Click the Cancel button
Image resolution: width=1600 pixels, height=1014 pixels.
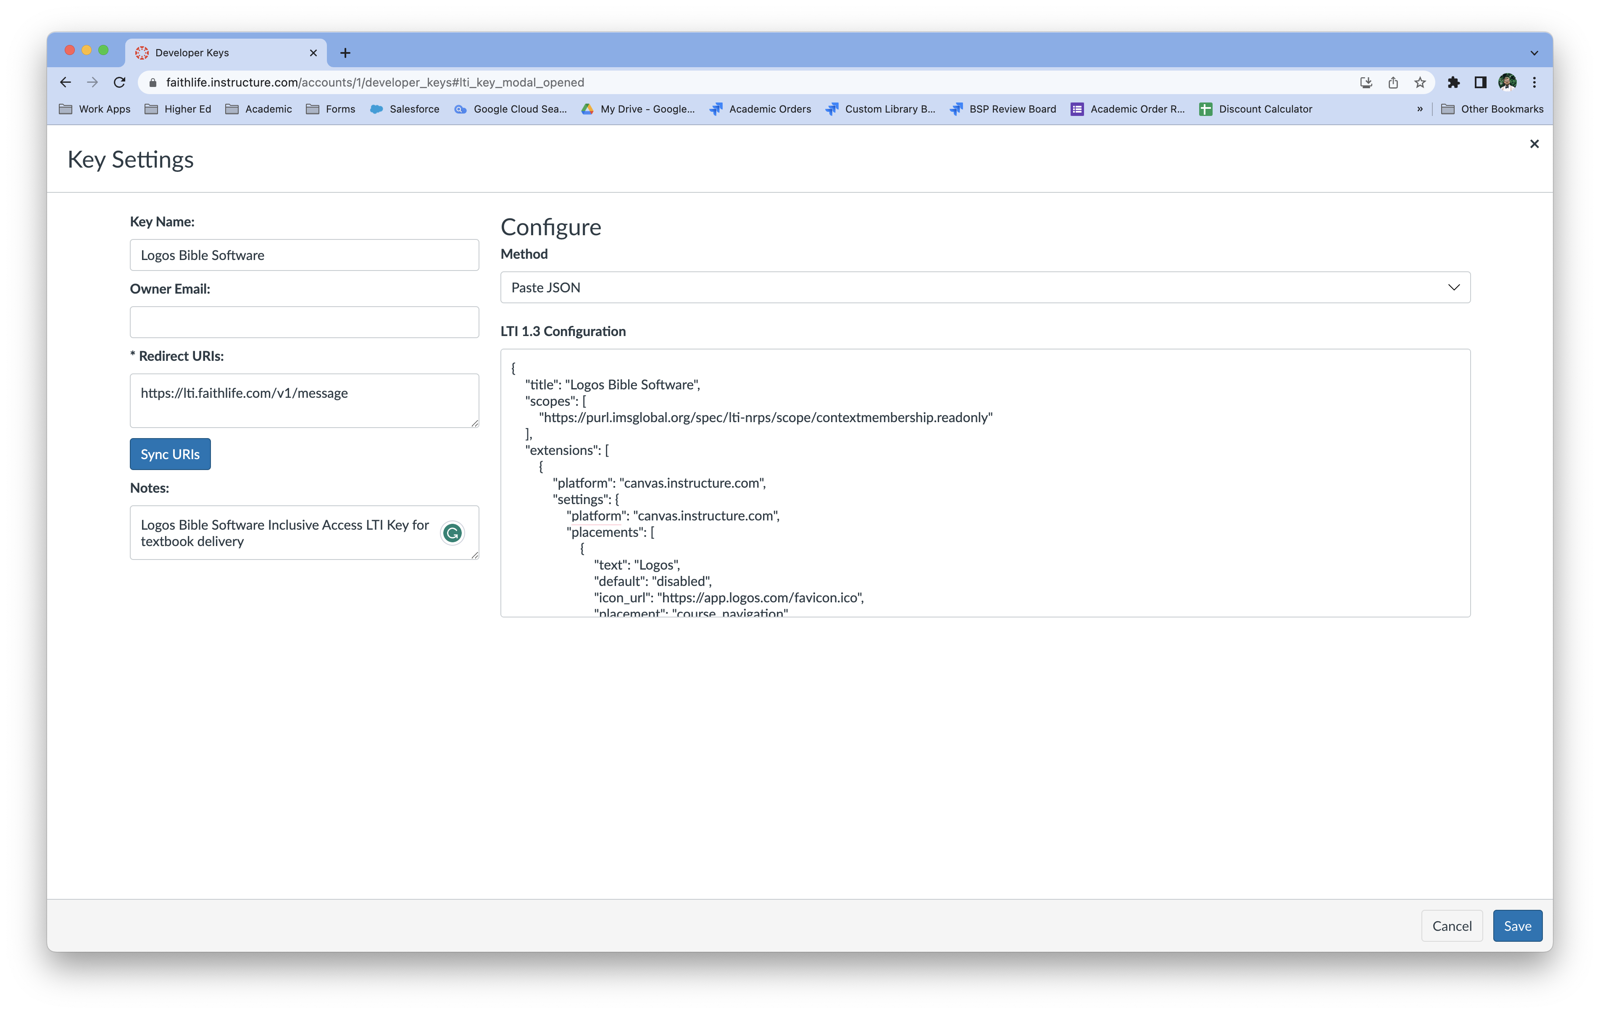point(1452,926)
